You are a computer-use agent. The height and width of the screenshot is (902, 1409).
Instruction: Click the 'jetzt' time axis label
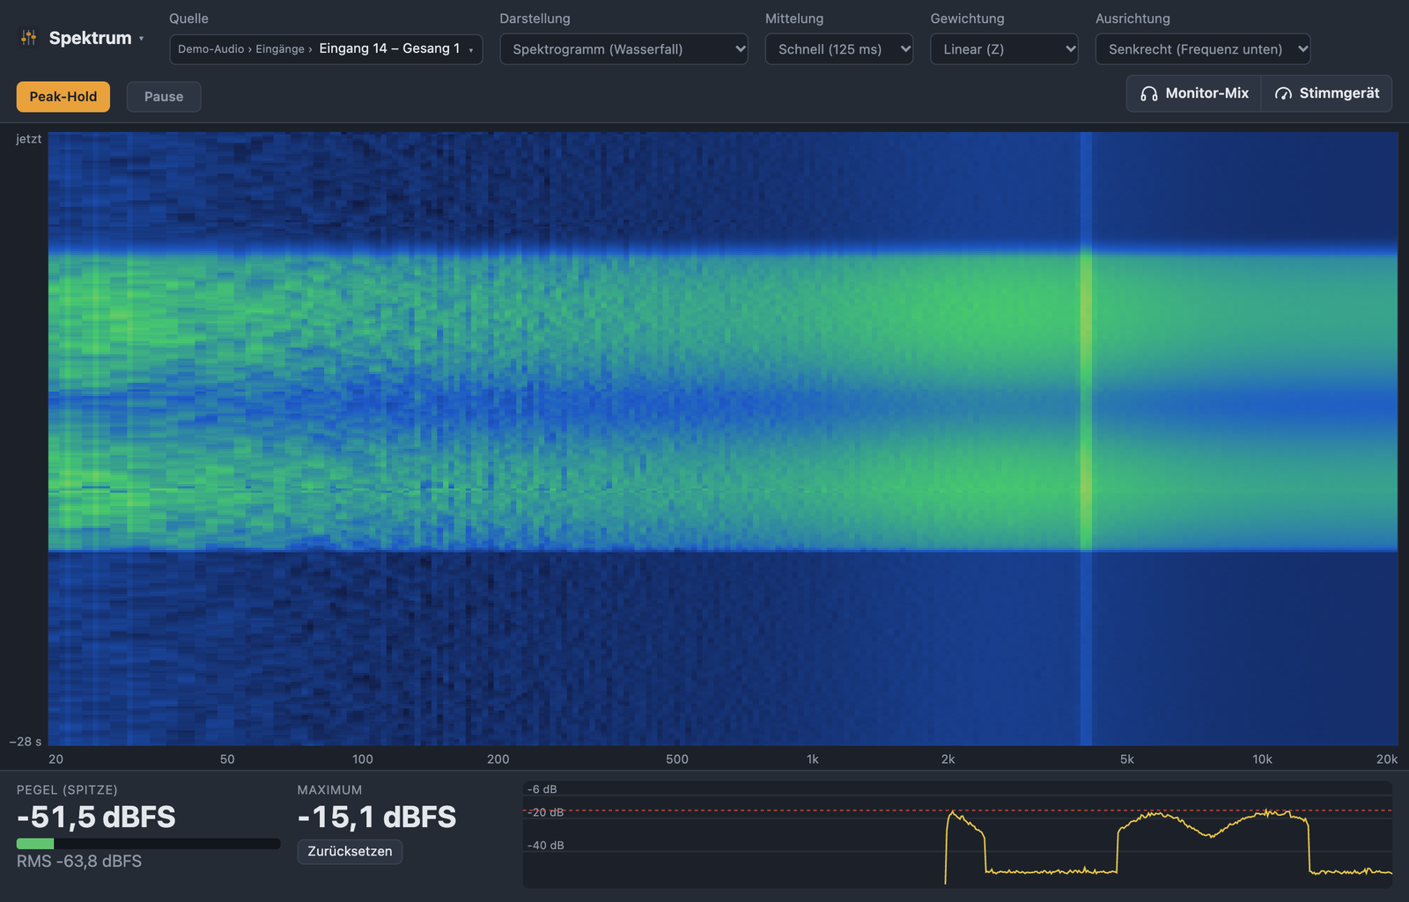(28, 139)
